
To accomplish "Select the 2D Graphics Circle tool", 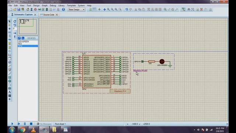I will 10,81.
